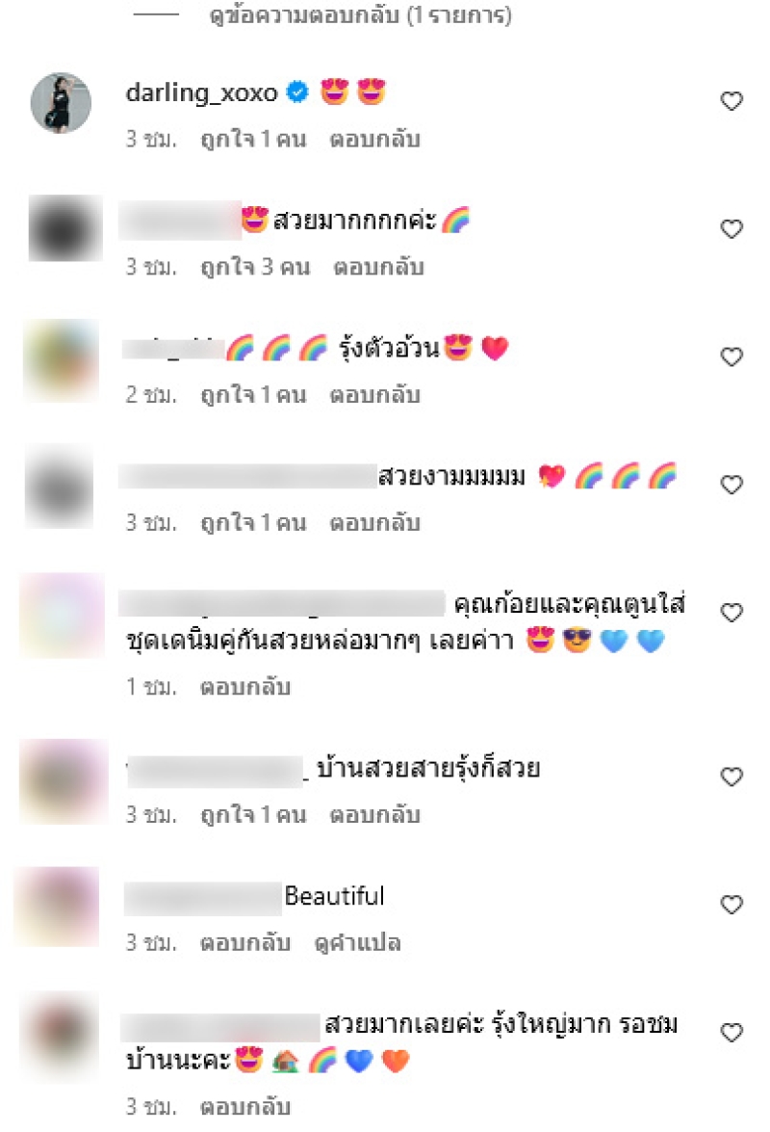Like the รุ้งใหญ่มาก รอชมบ้าน comment
Image resolution: width=770 pixels, height=1132 pixels.
(x=731, y=1033)
